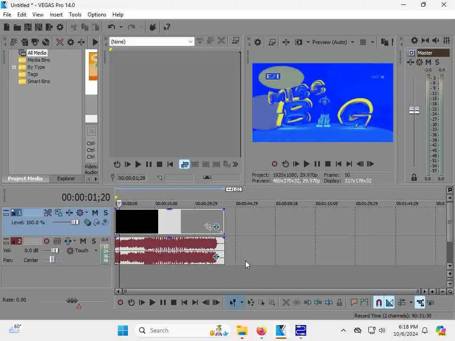Solo video track 1
This screenshot has height=341, width=455.
[106, 213]
